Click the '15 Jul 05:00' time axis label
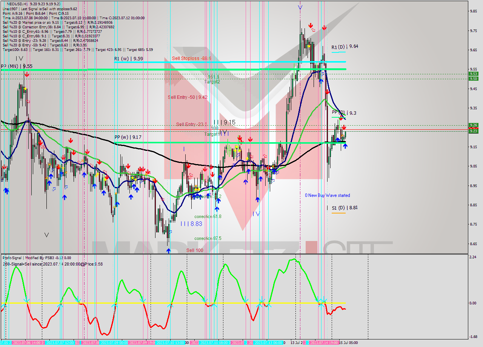This screenshot has height=347, width=483. [348, 343]
